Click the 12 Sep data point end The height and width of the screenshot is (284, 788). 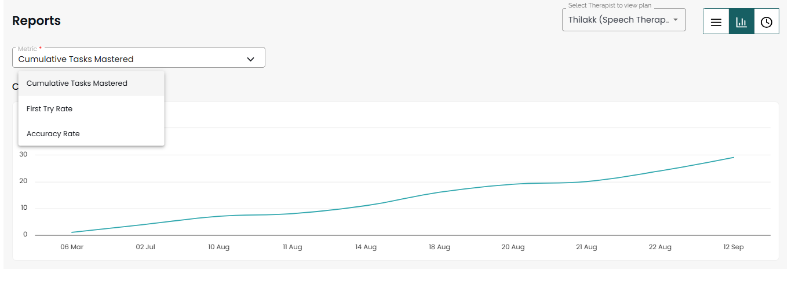point(734,158)
